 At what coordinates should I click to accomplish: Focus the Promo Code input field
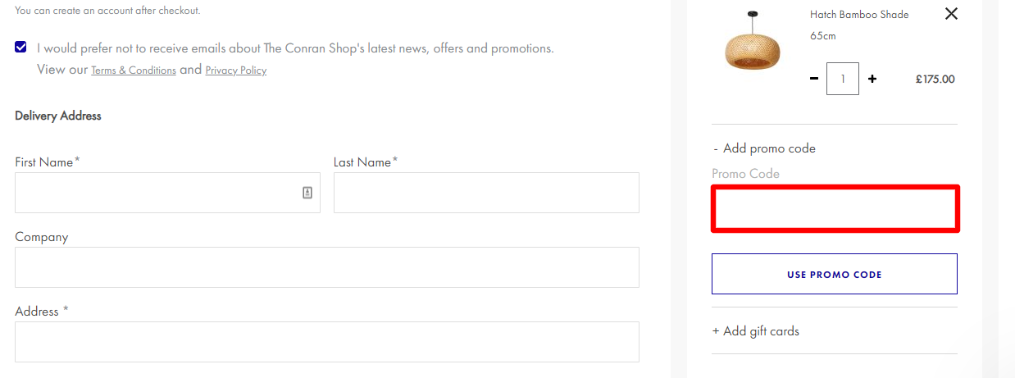pos(835,209)
